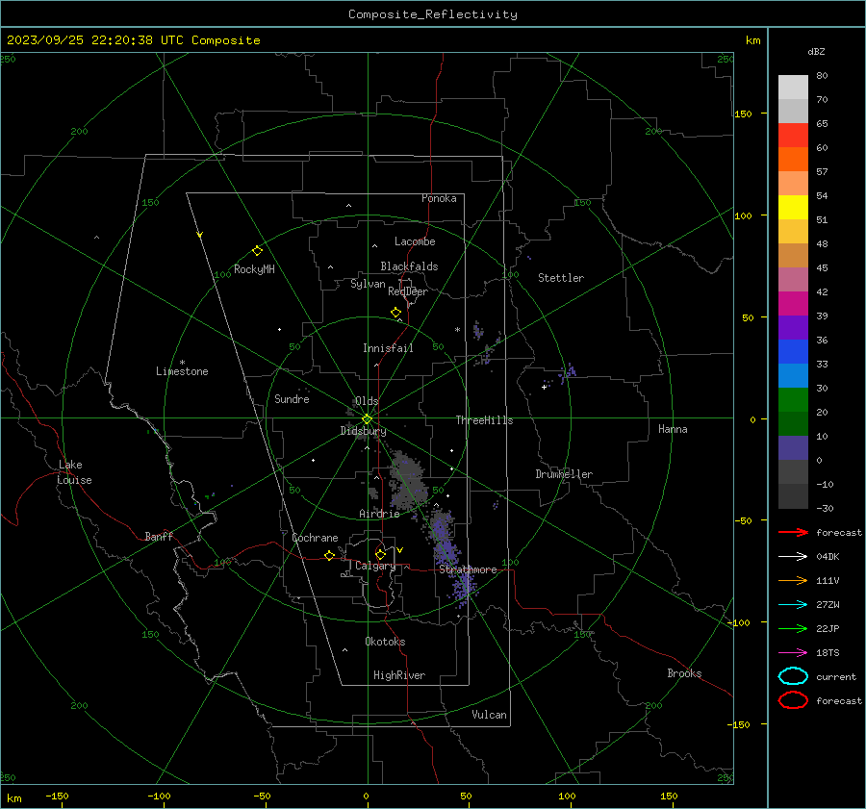The width and height of the screenshot is (866, 809).
Task: Click the Okotoks map label
Action: [x=385, y=642]
